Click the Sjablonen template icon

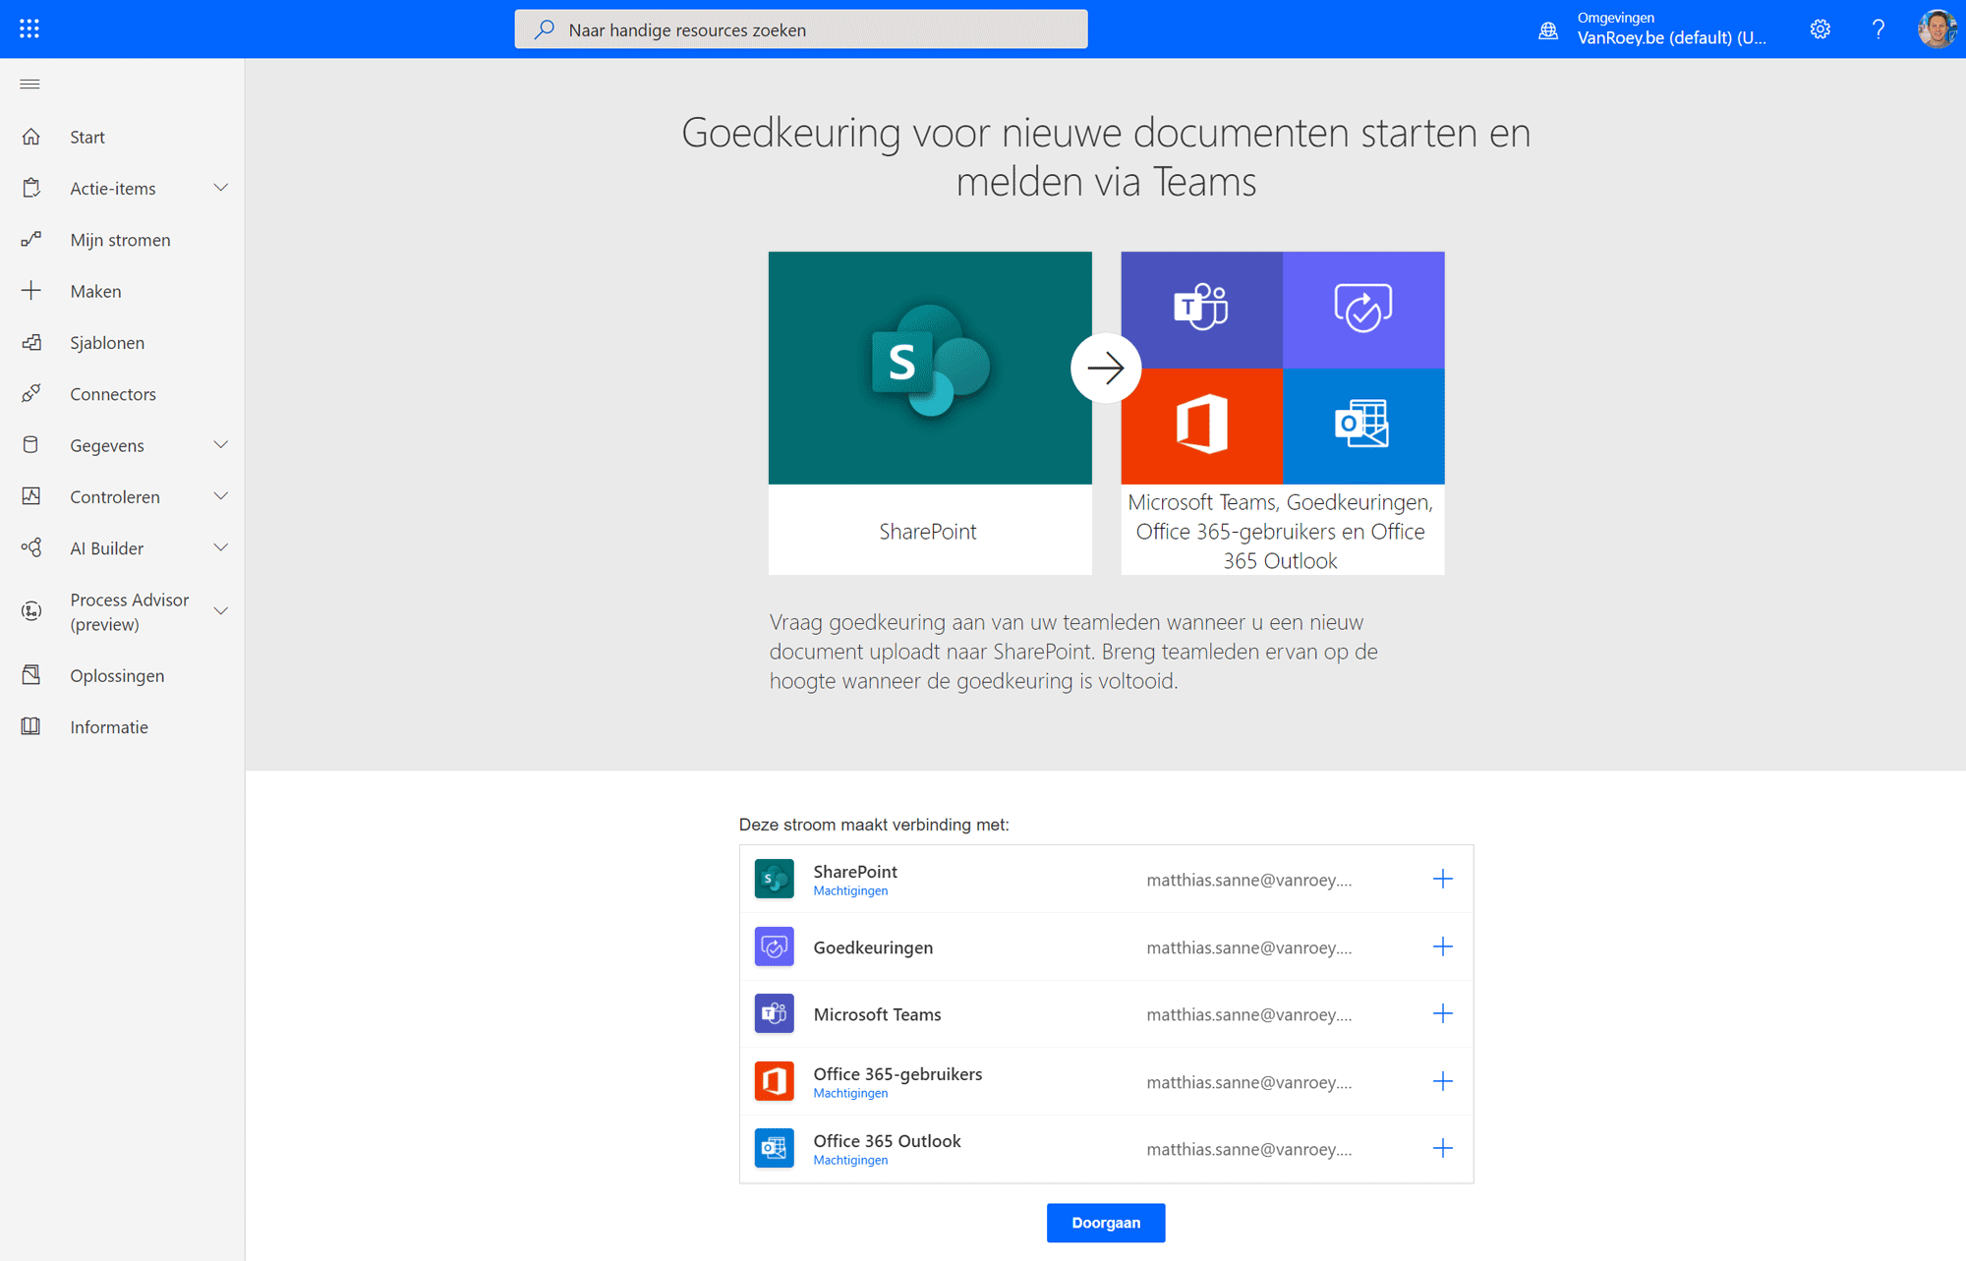click(x=31, y=342)
